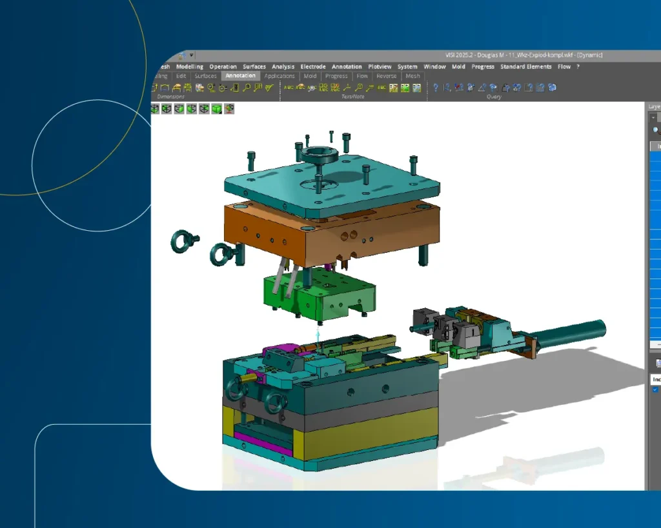Toggle the blue checkbox in the lower-right panel

655,390
